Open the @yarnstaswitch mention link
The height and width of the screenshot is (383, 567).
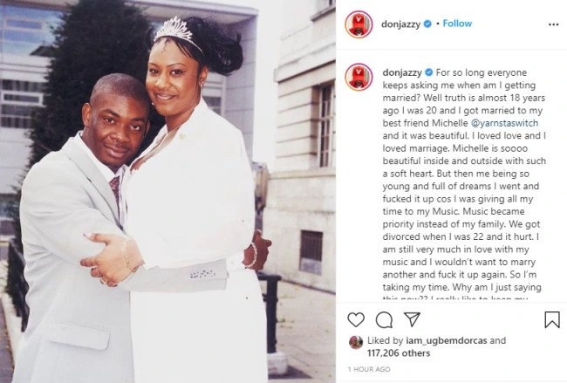[505, 123]
